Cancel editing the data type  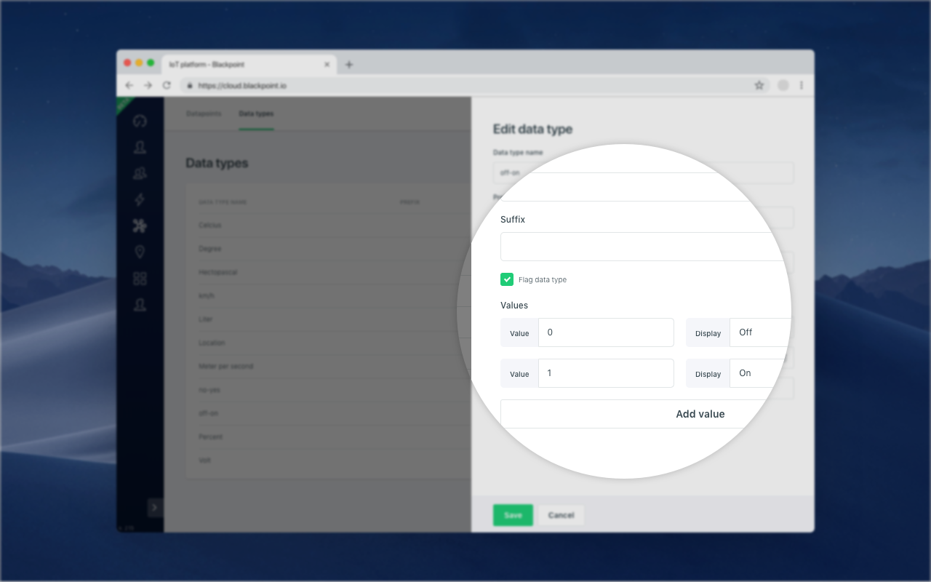(x=561, y=515)
